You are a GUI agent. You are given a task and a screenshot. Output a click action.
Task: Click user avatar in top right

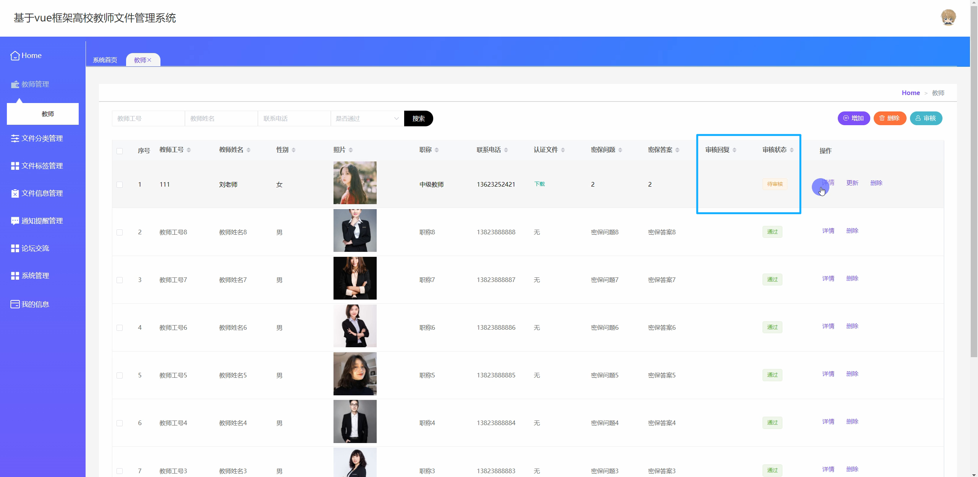point(948,18)
